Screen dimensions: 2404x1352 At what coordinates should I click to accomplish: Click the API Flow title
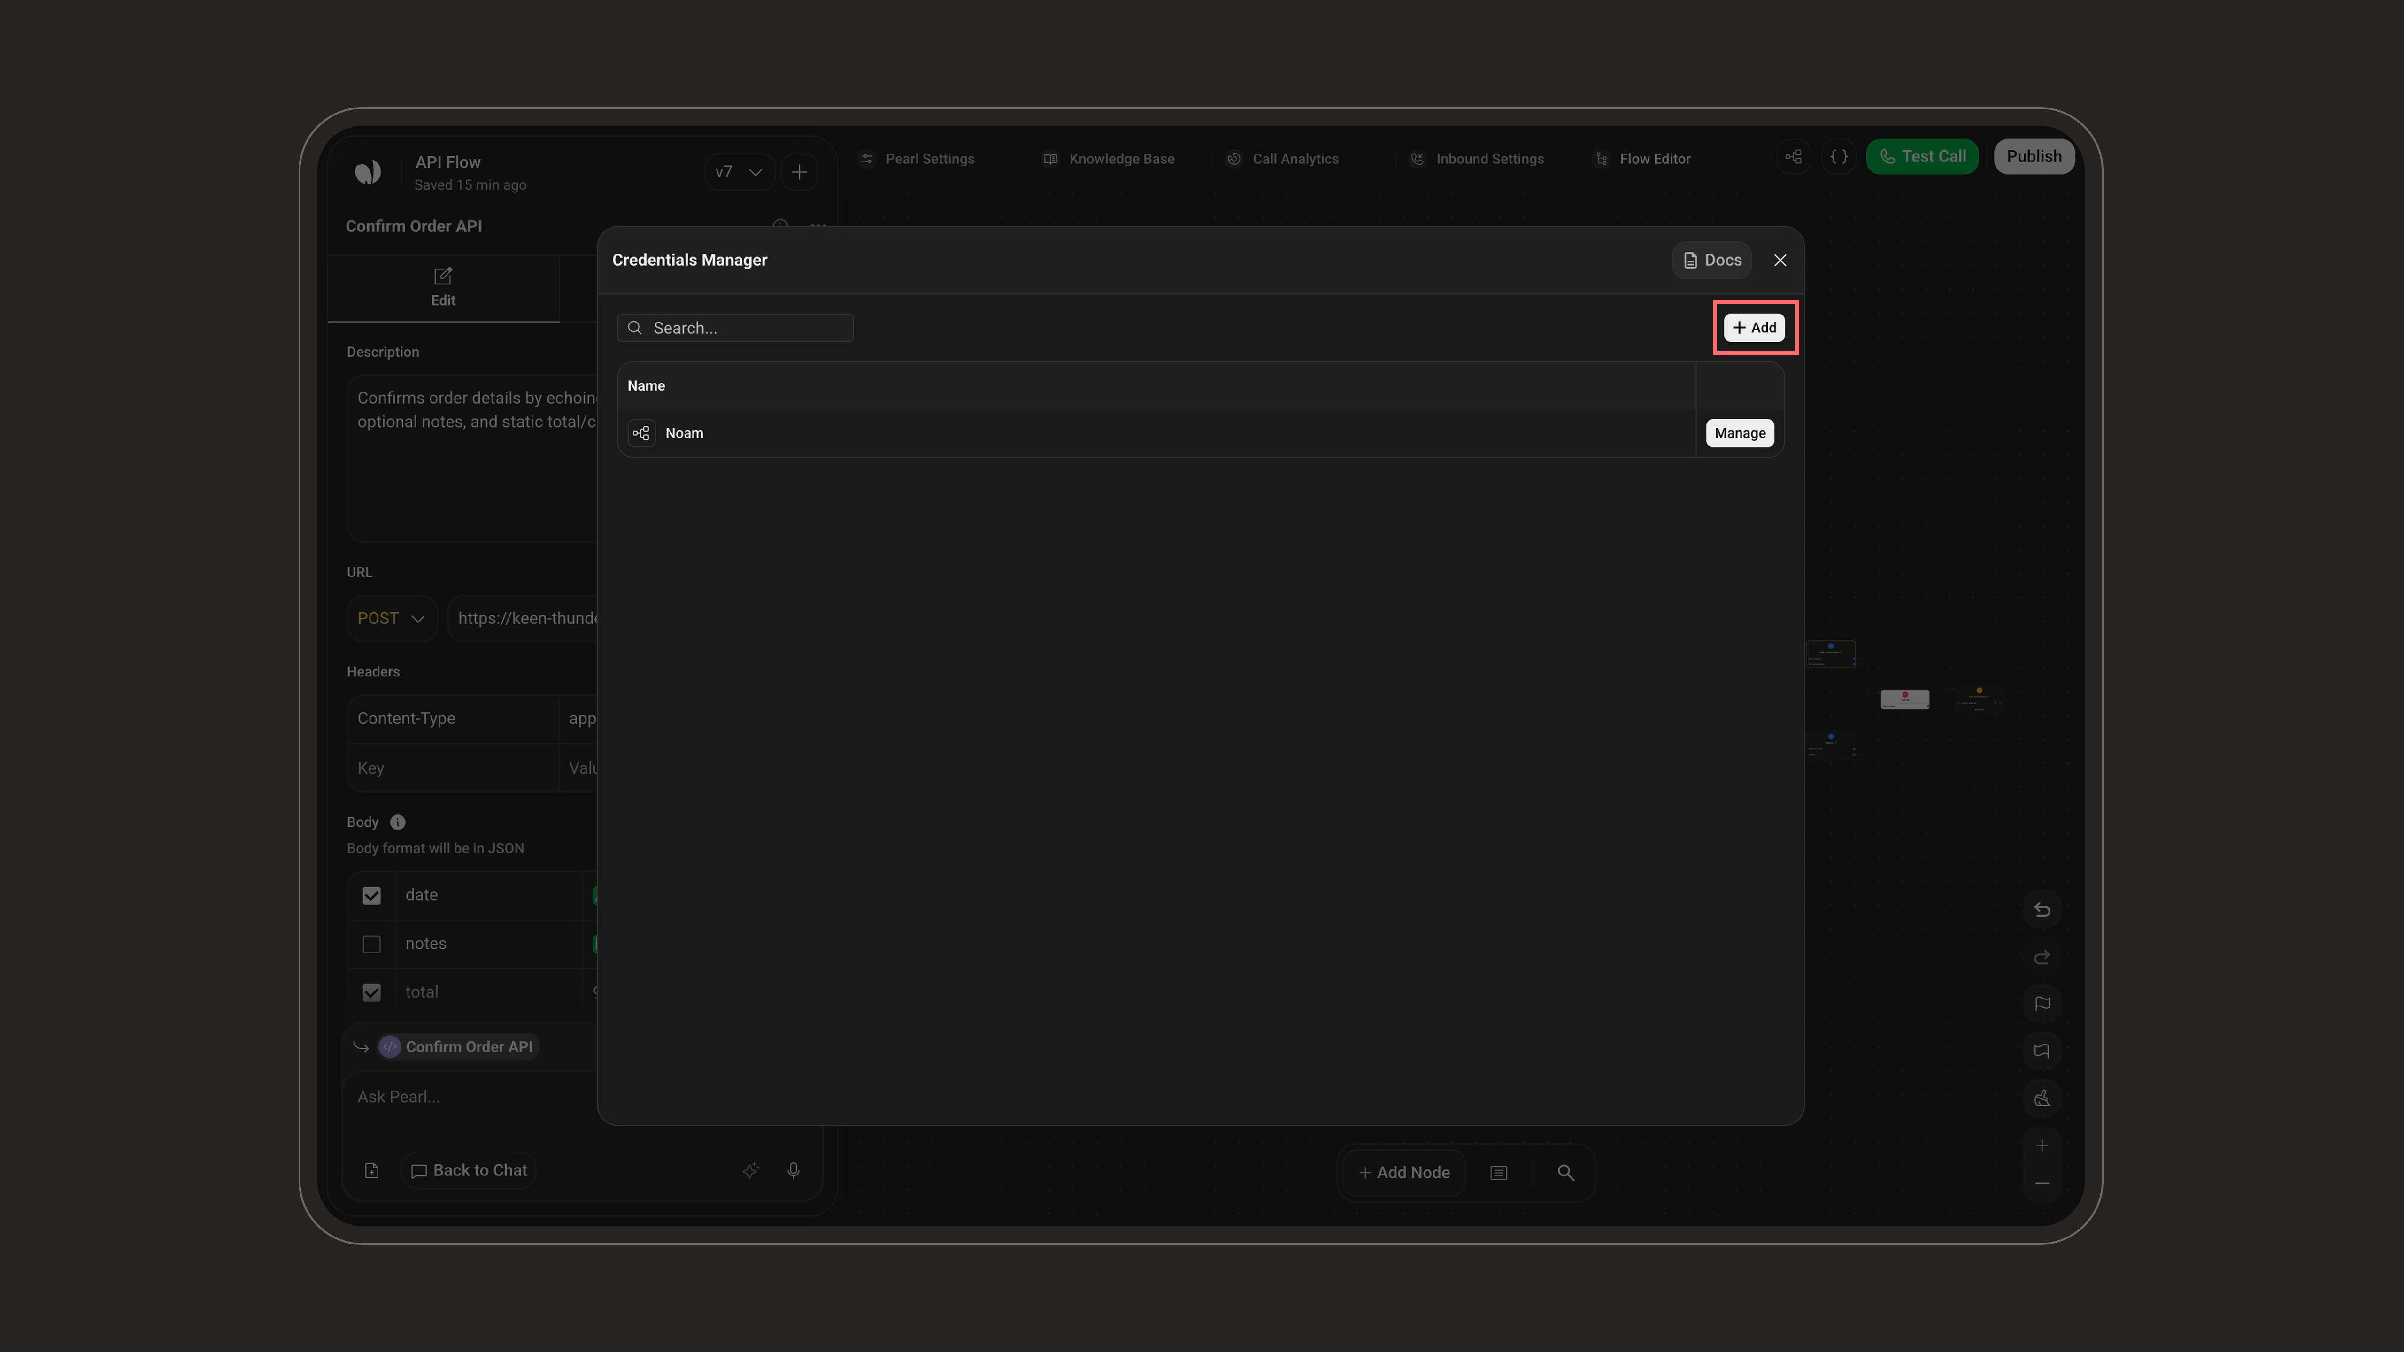click(448, 162)
